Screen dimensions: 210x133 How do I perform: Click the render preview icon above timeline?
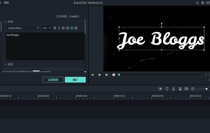(x=160, y=89)
